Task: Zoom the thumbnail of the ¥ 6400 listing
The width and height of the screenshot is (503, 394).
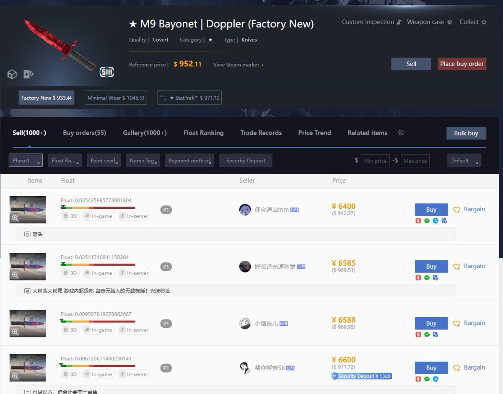Action: pyautogui.click(x=15, y=218)
